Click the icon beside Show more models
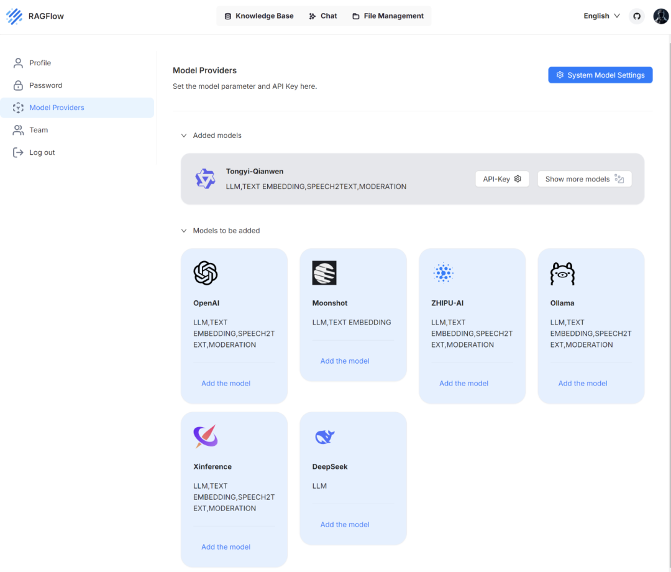671x572 pixels. [619, 178]
